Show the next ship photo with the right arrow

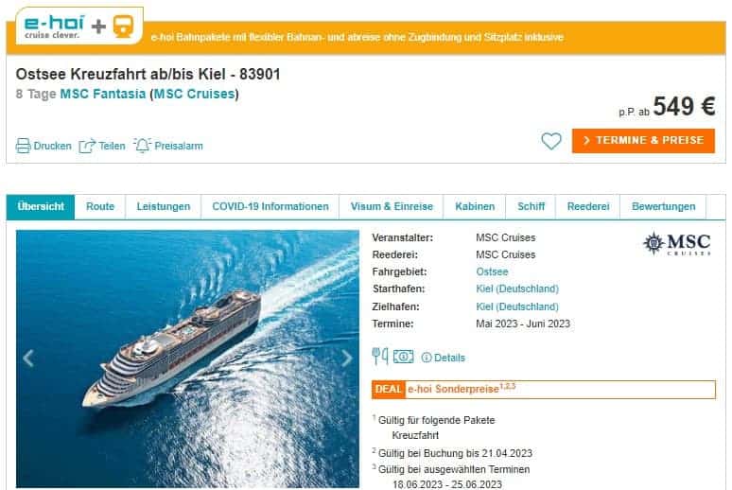pos(347,359)
